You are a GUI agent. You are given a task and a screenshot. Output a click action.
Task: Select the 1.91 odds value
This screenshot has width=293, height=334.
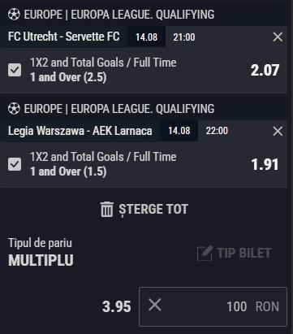click(265, 164)
